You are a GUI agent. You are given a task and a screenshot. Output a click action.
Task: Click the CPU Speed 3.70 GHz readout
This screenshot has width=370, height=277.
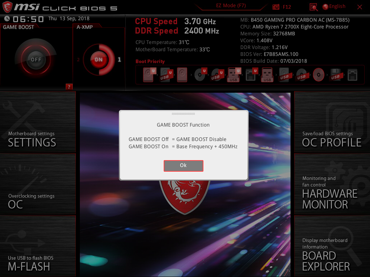[175, 21]
